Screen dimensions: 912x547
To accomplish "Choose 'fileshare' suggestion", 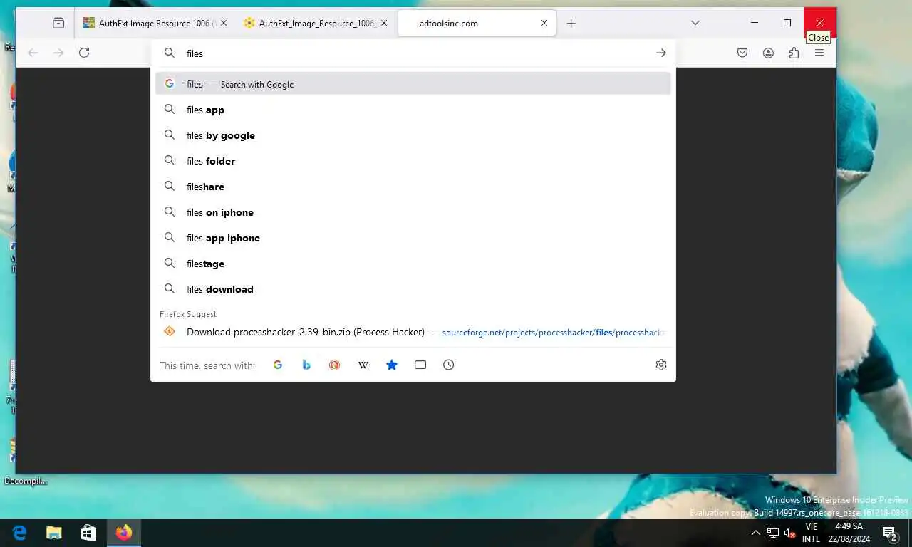I will tap(413, 187).
